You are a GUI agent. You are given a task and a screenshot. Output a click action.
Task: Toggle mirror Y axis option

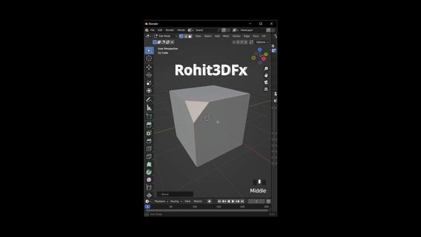point(241,42)
